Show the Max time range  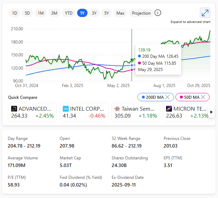pos(120,13)
